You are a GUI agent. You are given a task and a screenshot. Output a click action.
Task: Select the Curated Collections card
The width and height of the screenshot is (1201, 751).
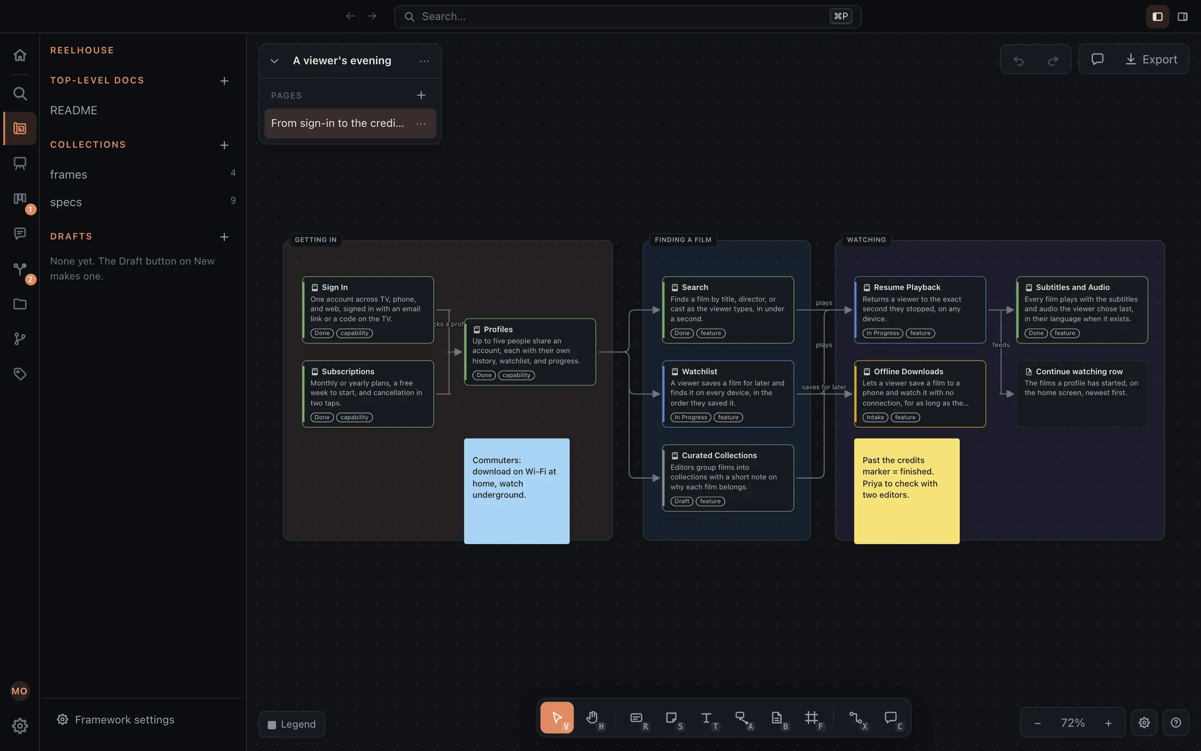728,478
